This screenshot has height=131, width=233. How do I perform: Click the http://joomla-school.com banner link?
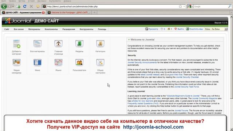[153, 127]
